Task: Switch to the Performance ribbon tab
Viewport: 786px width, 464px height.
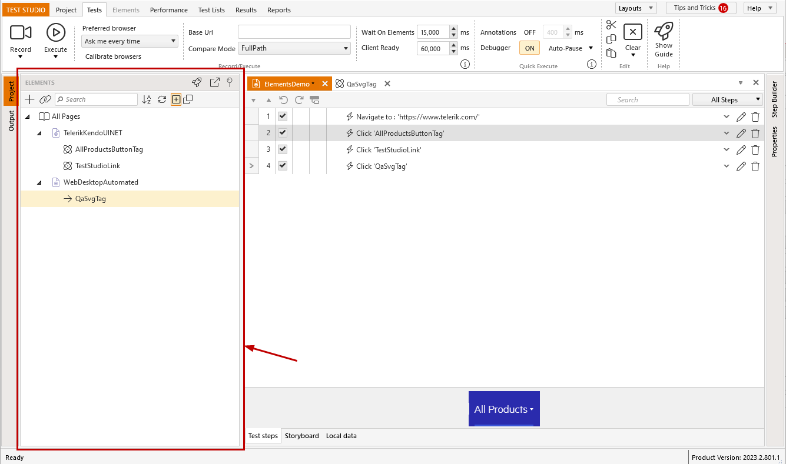Action: (x=169, y=10)
